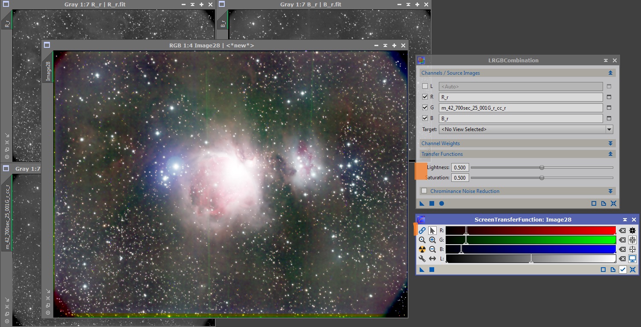Reset the LRGBCombination tool
The image size is (641, 327).
613,204
